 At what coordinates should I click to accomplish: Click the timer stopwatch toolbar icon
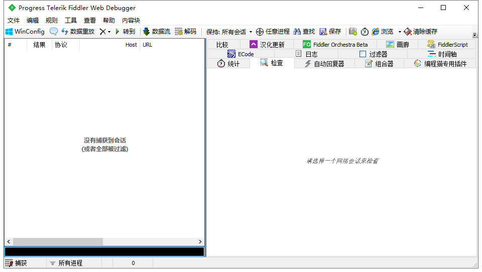(x=365, y=31)
